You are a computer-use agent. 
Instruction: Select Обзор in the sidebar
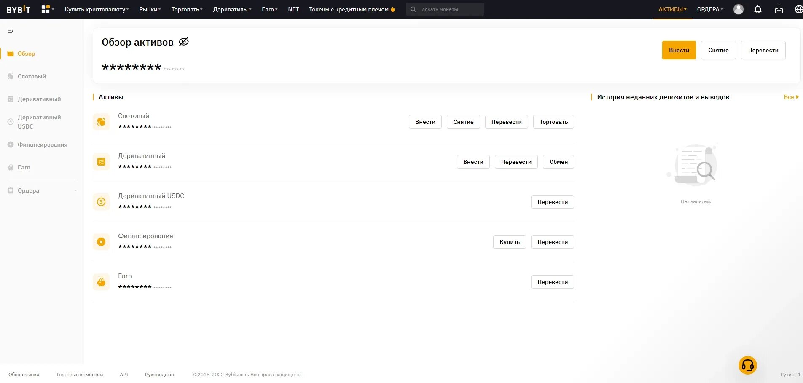point(26,54)
